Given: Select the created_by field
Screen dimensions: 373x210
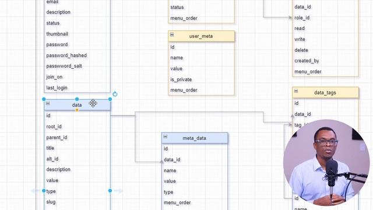Looking at the screenshot, I should [x=325, y=61].
